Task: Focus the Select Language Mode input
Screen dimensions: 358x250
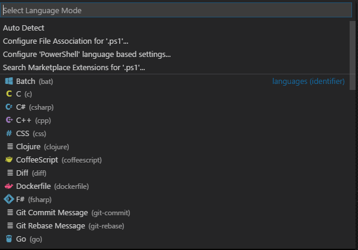Action: click(176, 10)
